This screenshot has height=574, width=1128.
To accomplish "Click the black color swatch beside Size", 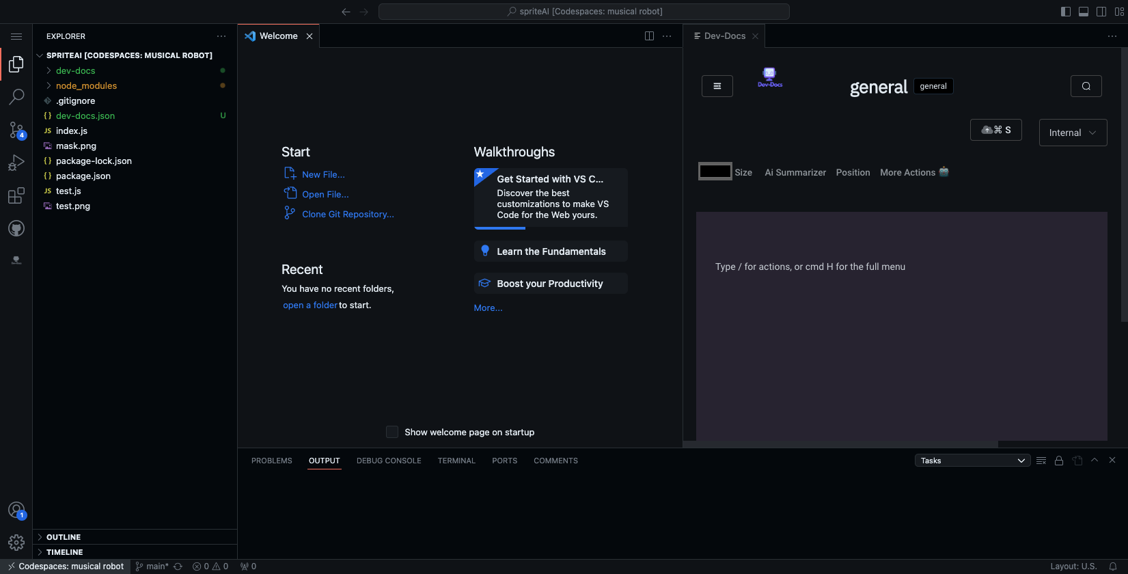I will [x=715, y=172].
